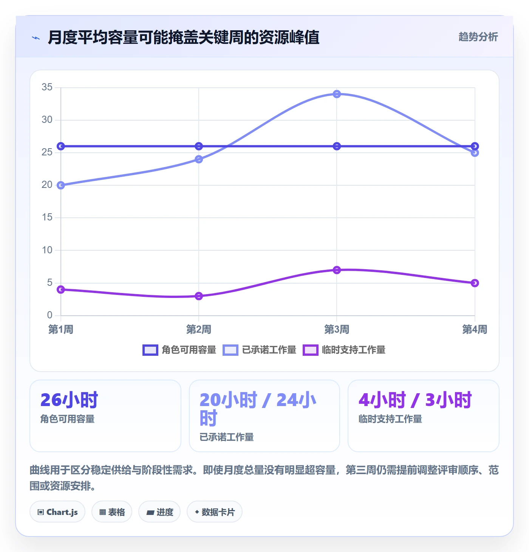The height and width of the screenshot is (552, 529).
Task: Click the 20小时 / 24小时 stat value
Action: tap(258, 409)
